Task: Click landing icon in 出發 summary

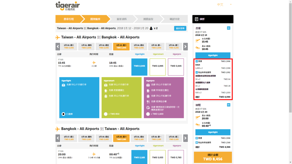Action: tap(198, 48)
